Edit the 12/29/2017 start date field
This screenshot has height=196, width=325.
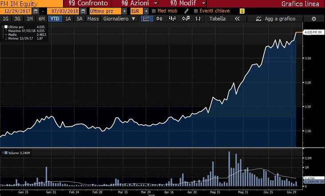tap(16, 11)
